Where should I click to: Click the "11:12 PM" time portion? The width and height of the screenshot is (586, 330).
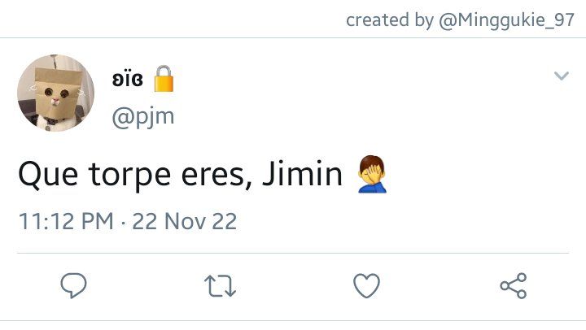coord(66,221)
